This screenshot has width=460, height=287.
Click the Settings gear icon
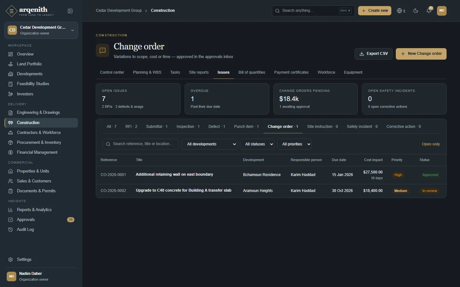point(11,260)
